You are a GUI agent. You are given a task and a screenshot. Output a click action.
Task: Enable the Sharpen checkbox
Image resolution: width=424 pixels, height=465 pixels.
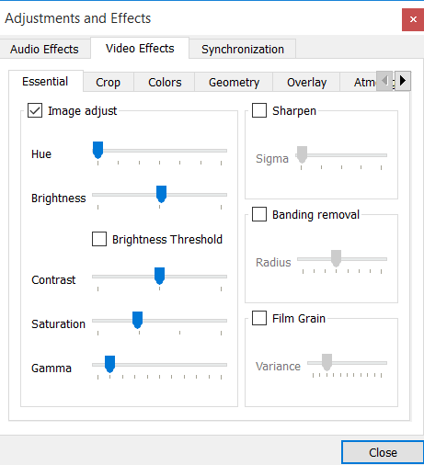coord(259,110)
